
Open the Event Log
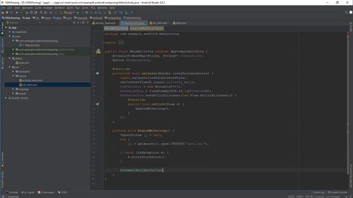(x=318, y=193)
